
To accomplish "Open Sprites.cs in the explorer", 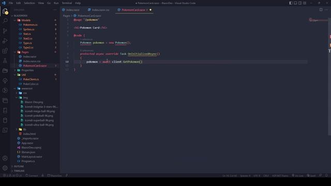I will tap(29, 29).
